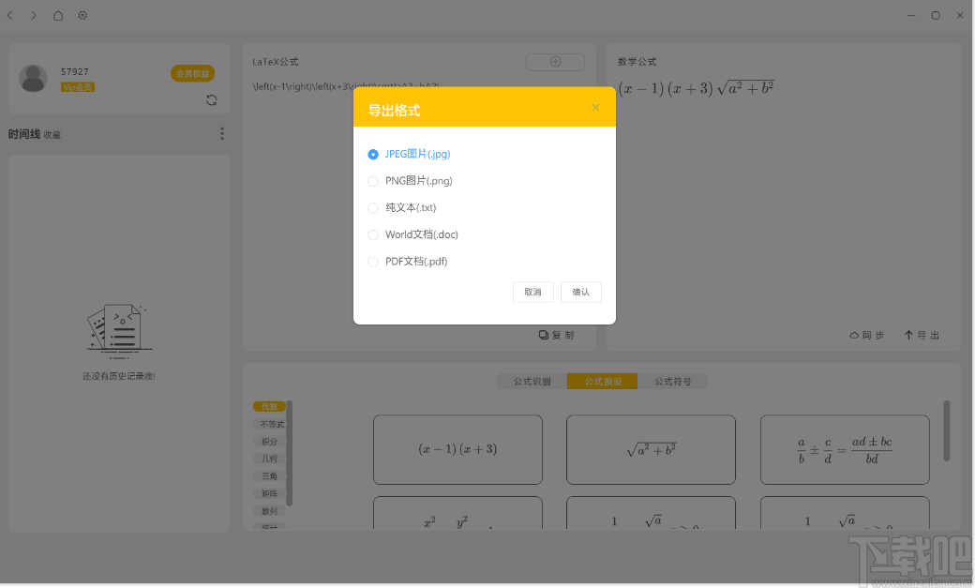Click the home icon in the titlebar
The width and height of the screenshot is (975, 588).
(x=57, y=15)
